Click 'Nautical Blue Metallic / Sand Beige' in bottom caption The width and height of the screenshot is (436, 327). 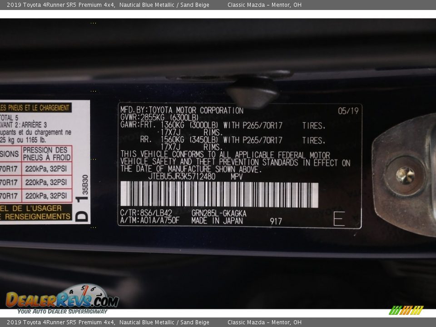[x=164, y=322]
